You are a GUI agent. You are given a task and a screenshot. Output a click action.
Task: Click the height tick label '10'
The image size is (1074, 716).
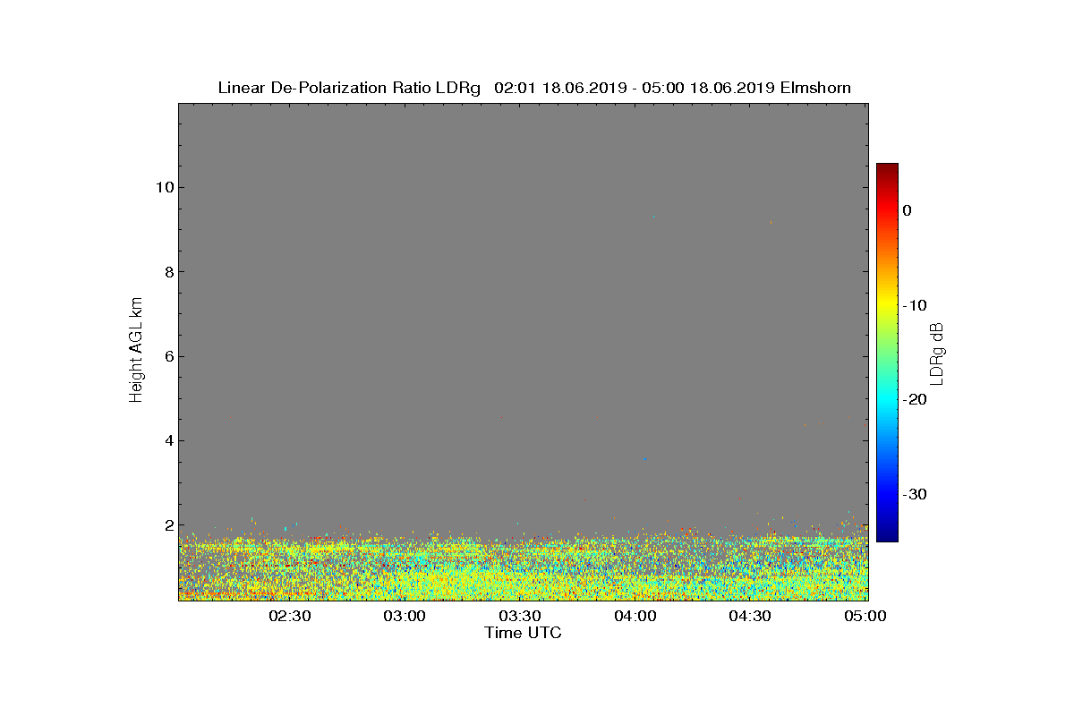click(x=163, y=187)
